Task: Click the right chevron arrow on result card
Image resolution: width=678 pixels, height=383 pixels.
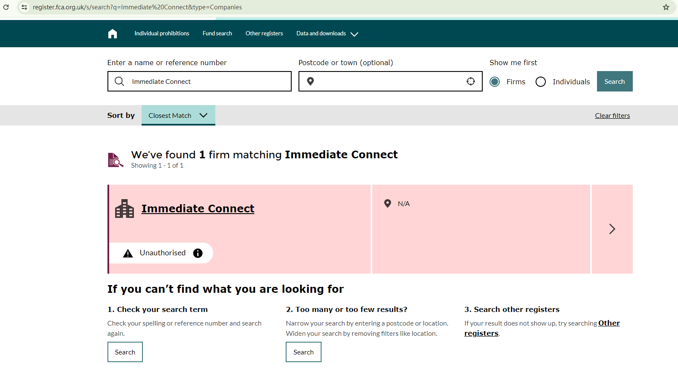Action: (x=612, y=229)
